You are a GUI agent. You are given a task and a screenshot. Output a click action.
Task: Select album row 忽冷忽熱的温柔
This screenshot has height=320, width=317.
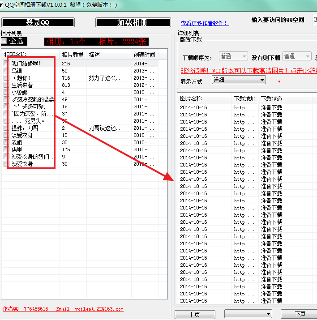point(81,99)
